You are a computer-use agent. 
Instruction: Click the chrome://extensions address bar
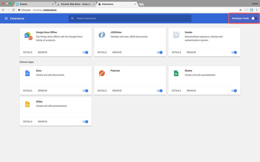[x=130, y=10]
